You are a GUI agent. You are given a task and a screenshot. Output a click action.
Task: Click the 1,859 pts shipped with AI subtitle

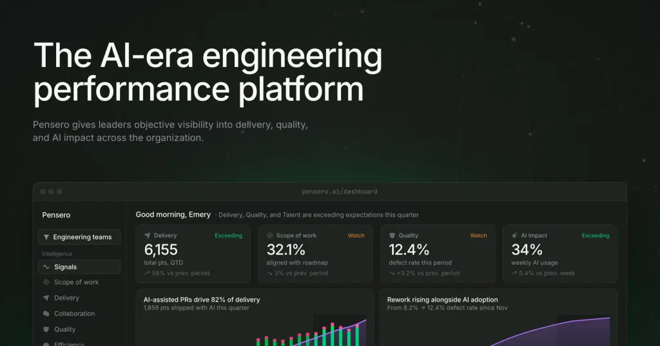(196, 308)
